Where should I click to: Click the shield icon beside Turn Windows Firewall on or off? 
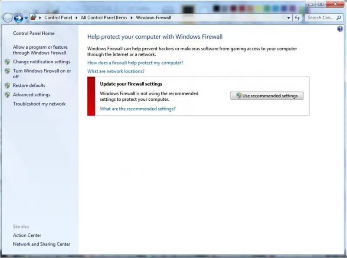pyautogui.click(x=7, y=71)
